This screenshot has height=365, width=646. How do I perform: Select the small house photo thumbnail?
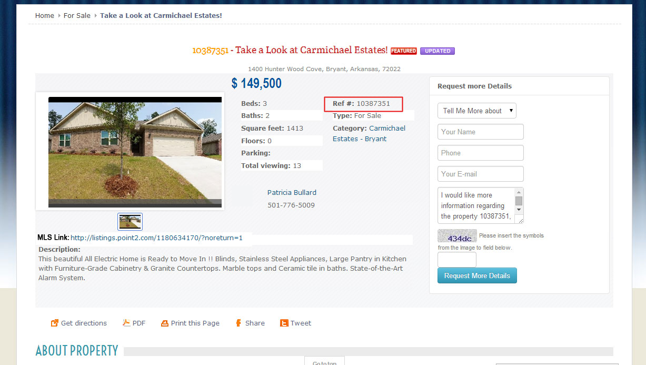pos(130,222)
